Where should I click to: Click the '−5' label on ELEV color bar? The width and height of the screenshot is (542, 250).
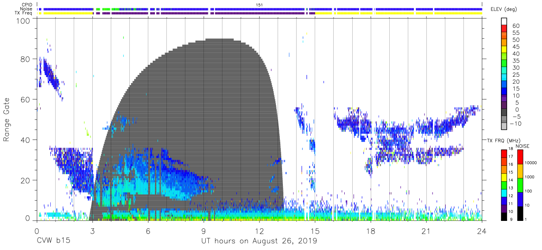point(516,117)
